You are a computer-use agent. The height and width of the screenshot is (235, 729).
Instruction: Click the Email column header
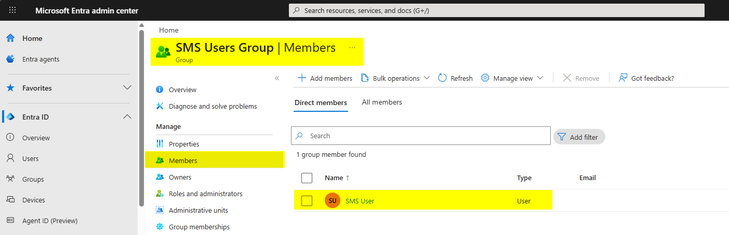click(588, 178)
